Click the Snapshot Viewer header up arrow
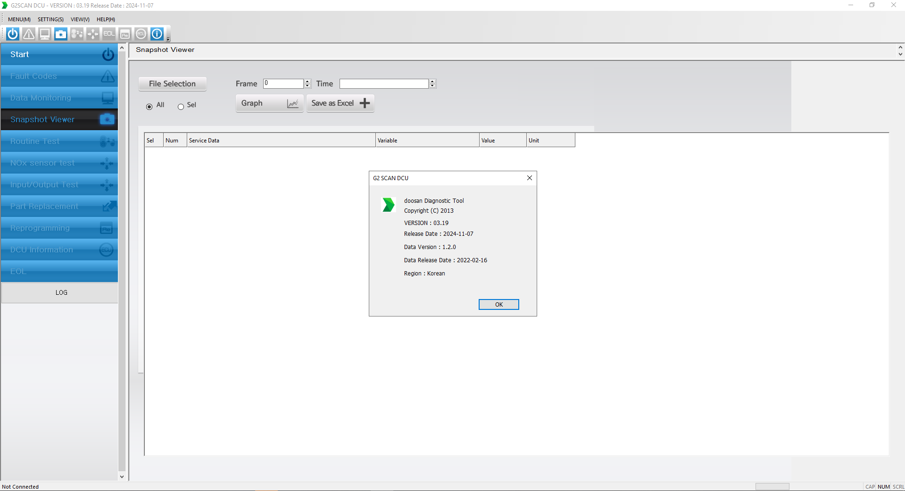 pos(900,47)
